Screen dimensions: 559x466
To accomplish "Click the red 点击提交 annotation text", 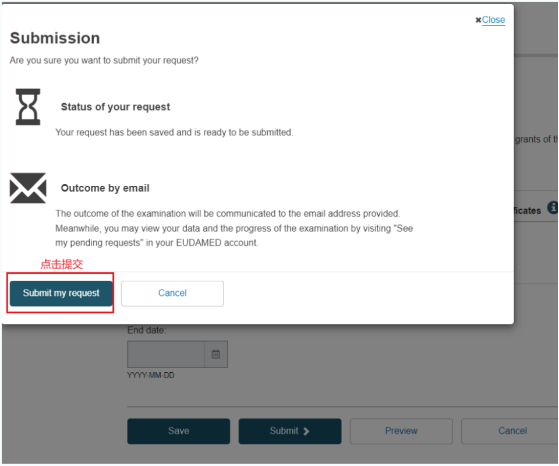I will tap(62, 264).
